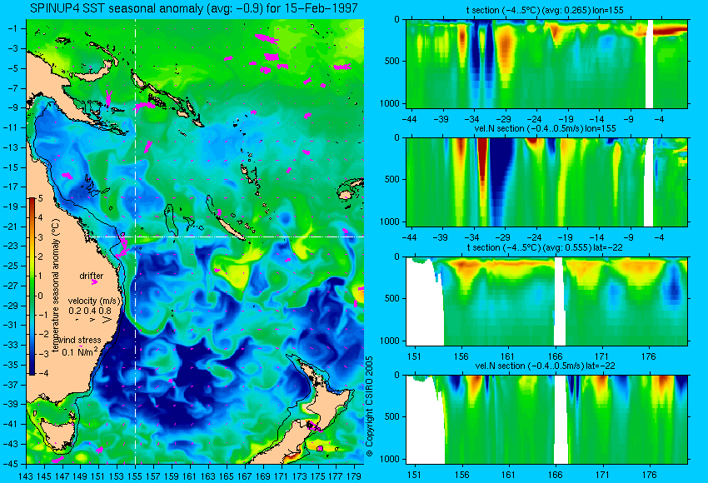Viewport: 708px width, 483px height.
Task: Click the magenta drifter legend marker
Action: 94,281
